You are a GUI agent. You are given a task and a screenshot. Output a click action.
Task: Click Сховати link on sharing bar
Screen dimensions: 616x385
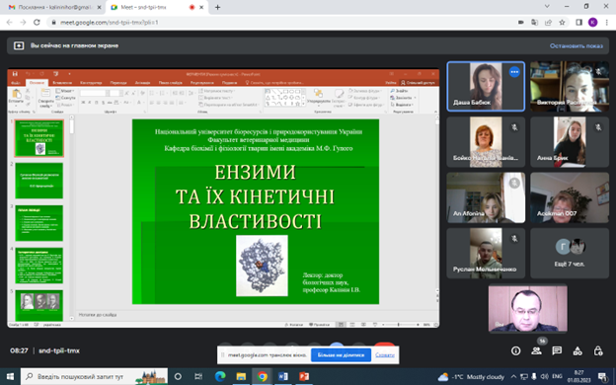385,354
